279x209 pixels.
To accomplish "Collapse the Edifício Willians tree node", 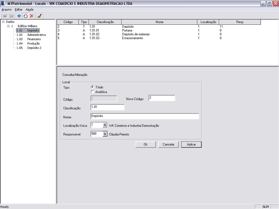I will (8, 26).
